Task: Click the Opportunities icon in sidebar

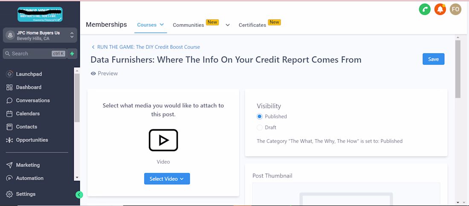Action: point(9,140)
